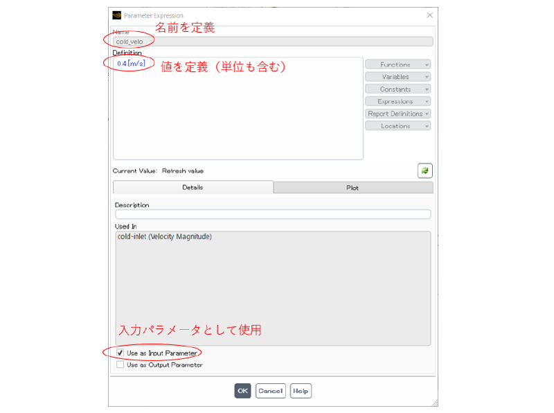Viewport: 554px width, 413px height.
Task: Click the Refresh value icon
Action: click(x=425, y=170)
